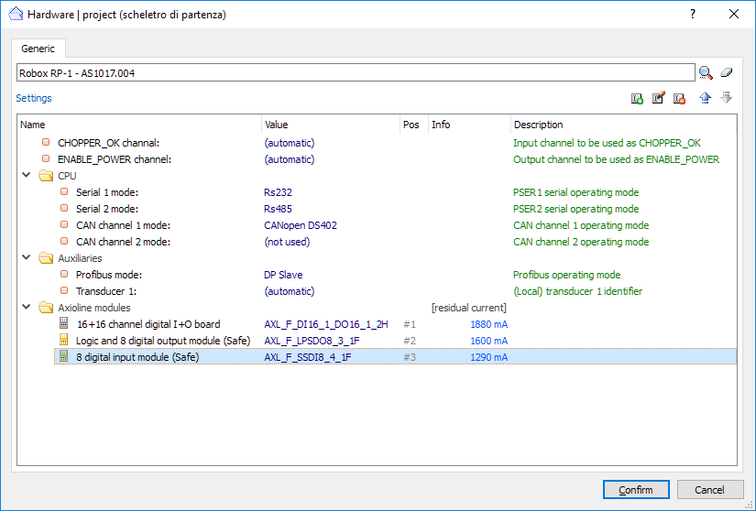The image size is (756, 511).
Task: Click the AXL_F_DI16_1_DO16_1_2H value
Action: pos(326,324)
